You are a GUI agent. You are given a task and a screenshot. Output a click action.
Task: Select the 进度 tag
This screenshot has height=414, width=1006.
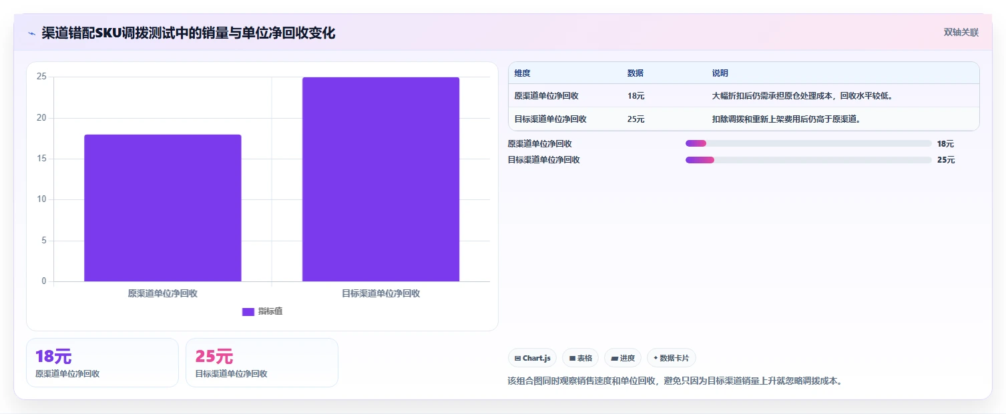[623, 358]
